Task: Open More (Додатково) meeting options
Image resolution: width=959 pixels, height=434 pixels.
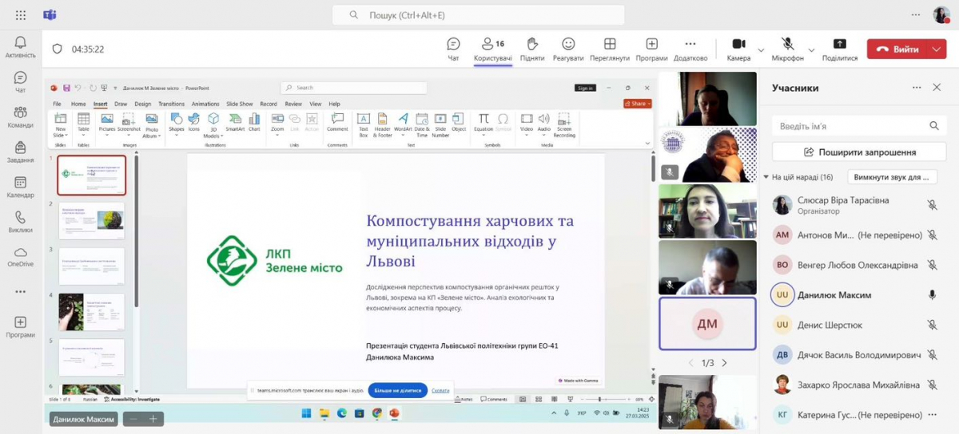Action: click(x=690, y=49)
